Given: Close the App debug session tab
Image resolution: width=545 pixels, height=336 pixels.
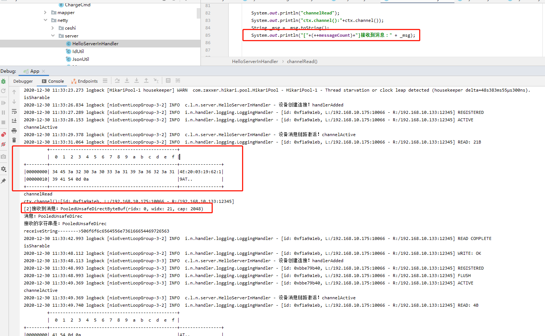Looking at the screenshot, I should pos(43,71).
